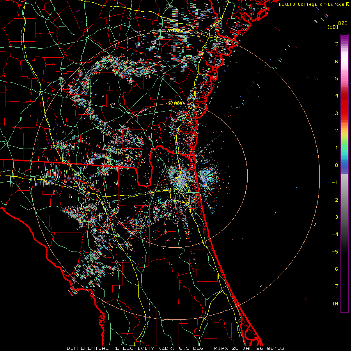This screenshot has width=351, height=351.
Task: Click the 7 dB value on color scale
Action: (337, 44)
